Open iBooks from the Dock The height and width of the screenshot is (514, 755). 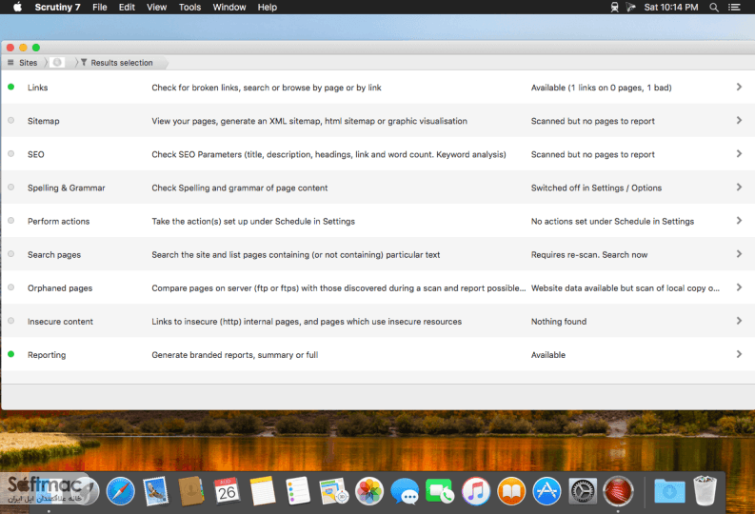coord(511,491)
